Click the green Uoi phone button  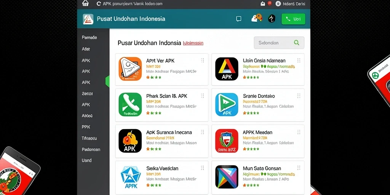click(293, 19)
